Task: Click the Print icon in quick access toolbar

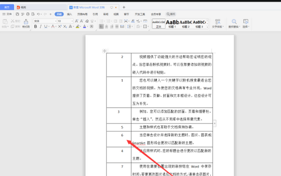Action: (x=28, y=14)
